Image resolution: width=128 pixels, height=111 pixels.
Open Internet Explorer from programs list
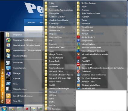[x=78, y=44]
